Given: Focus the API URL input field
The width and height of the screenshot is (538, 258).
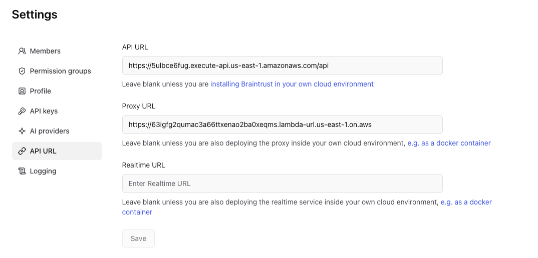Looking at the screenshot, I should (x=283, y=65).
